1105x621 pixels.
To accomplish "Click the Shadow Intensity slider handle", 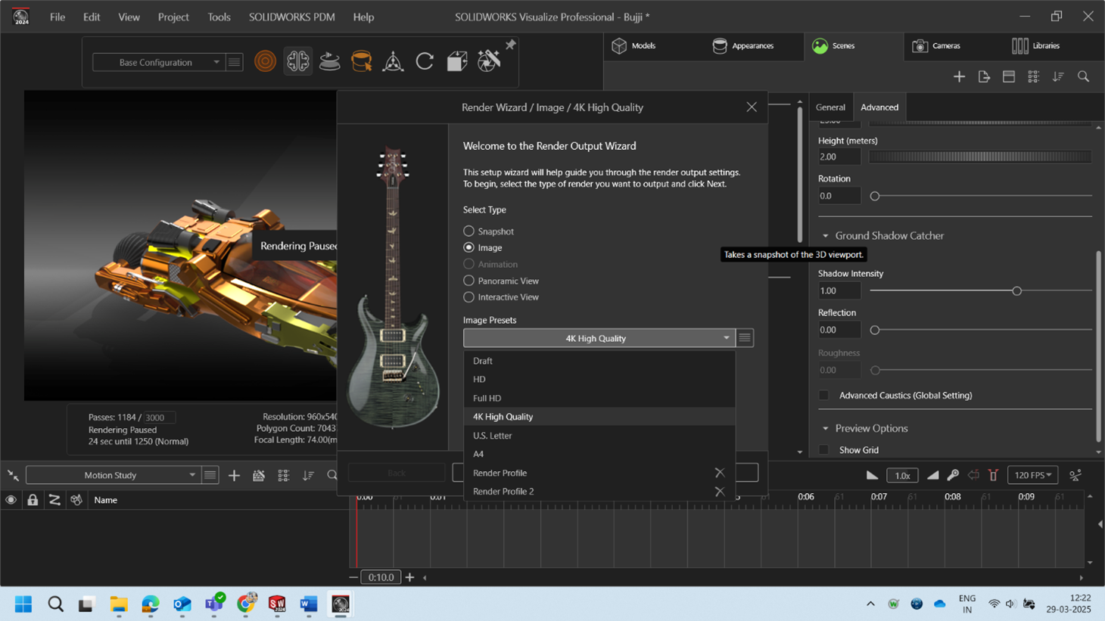I will coord(1016,290).
